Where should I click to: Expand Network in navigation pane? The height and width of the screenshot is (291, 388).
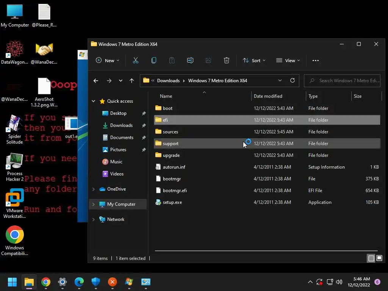click(x=94, y=219)
